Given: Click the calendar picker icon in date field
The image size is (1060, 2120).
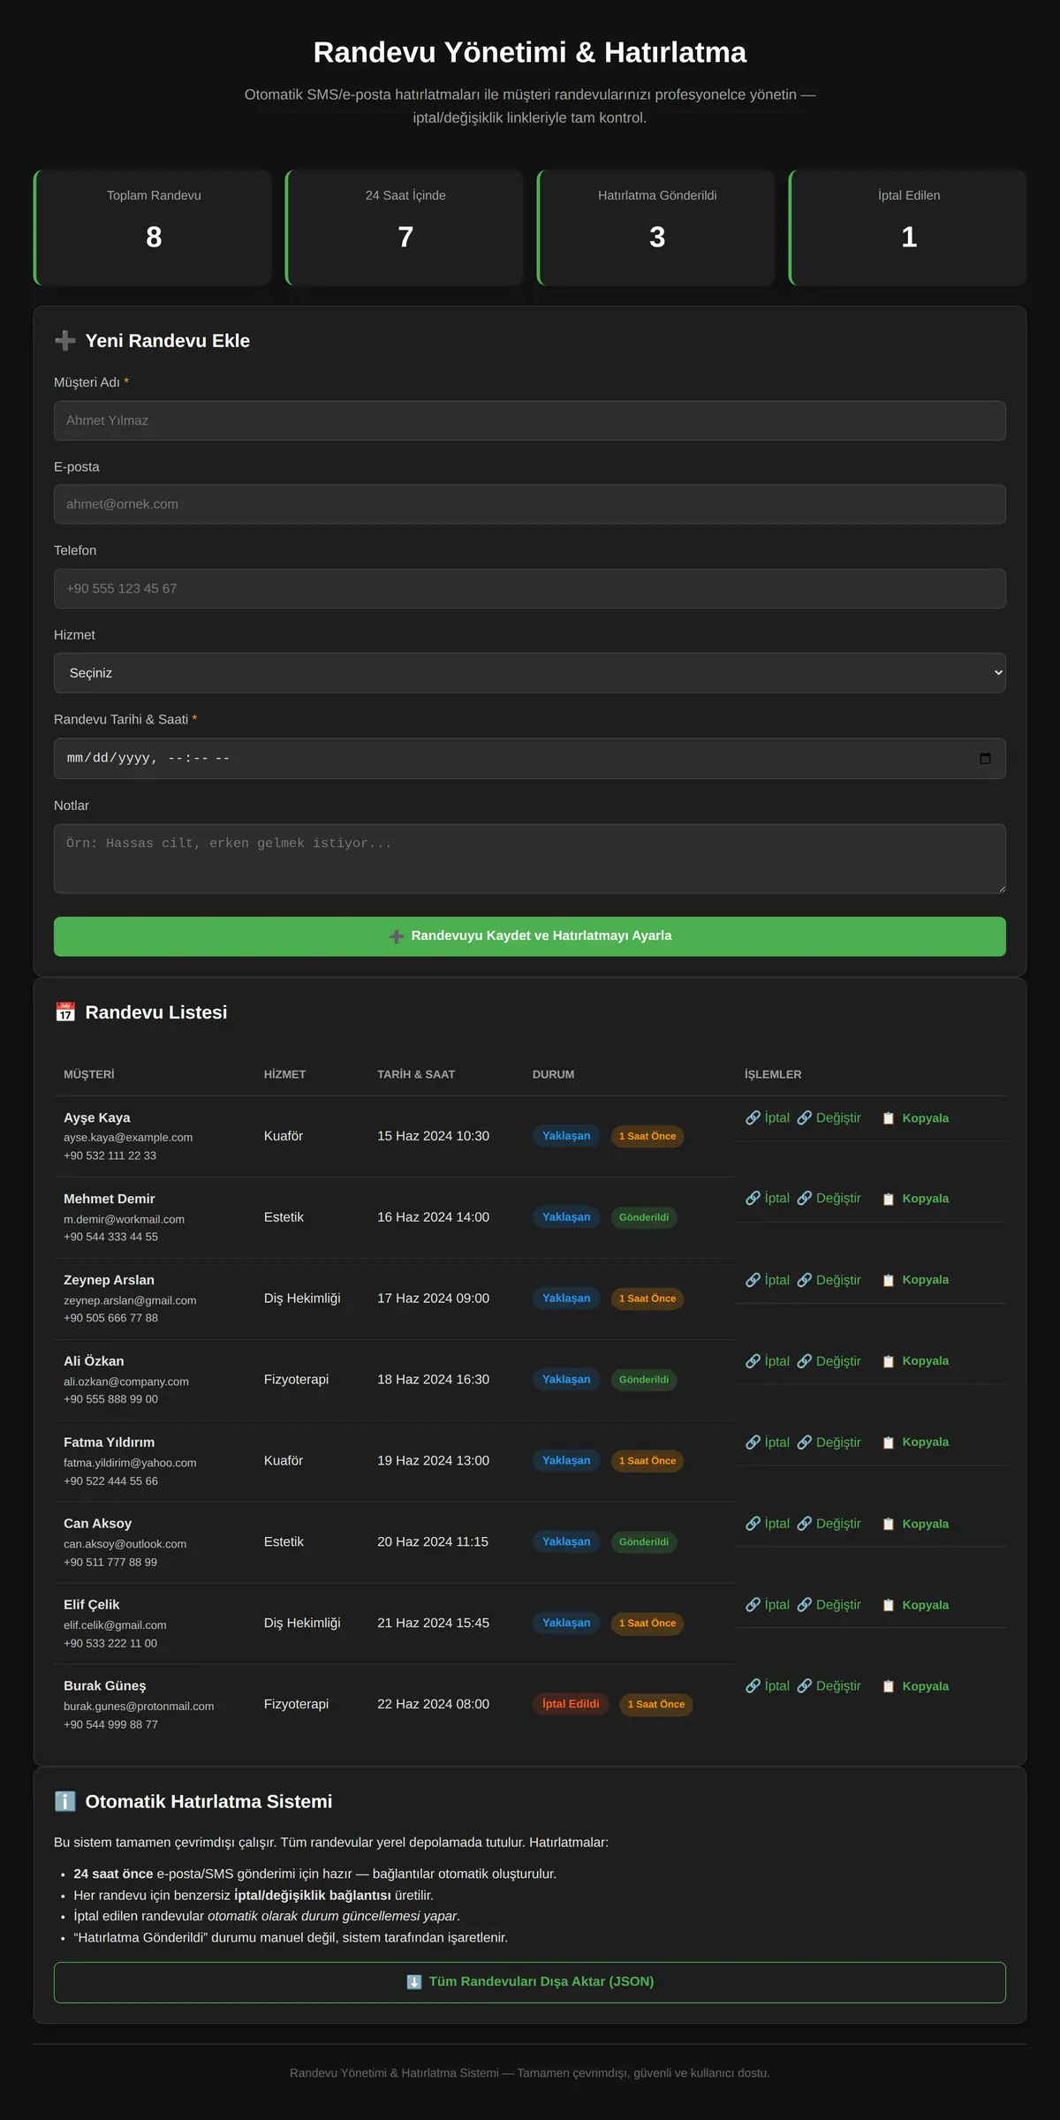Looking at the screenshot, I should [x=985, y=758].
